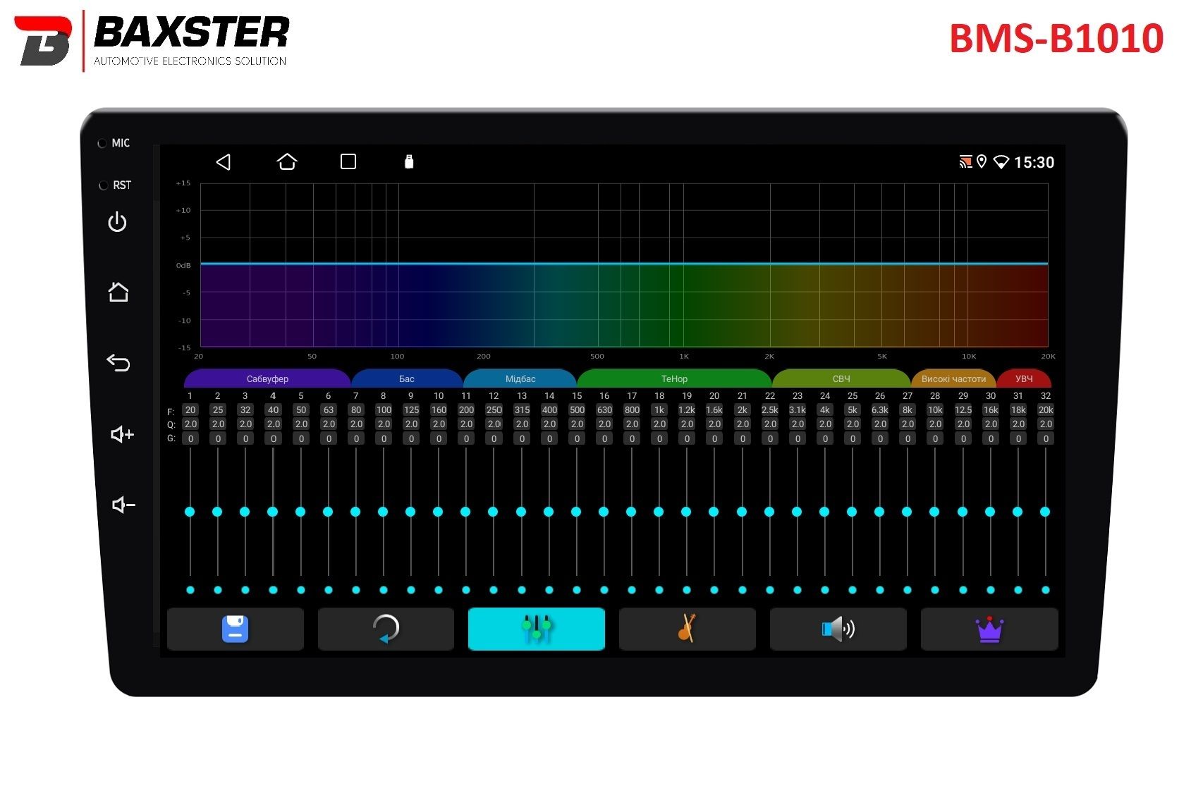Select the Сабвуфер frequency band group
1203x812 pixels.
coord(267,379)
